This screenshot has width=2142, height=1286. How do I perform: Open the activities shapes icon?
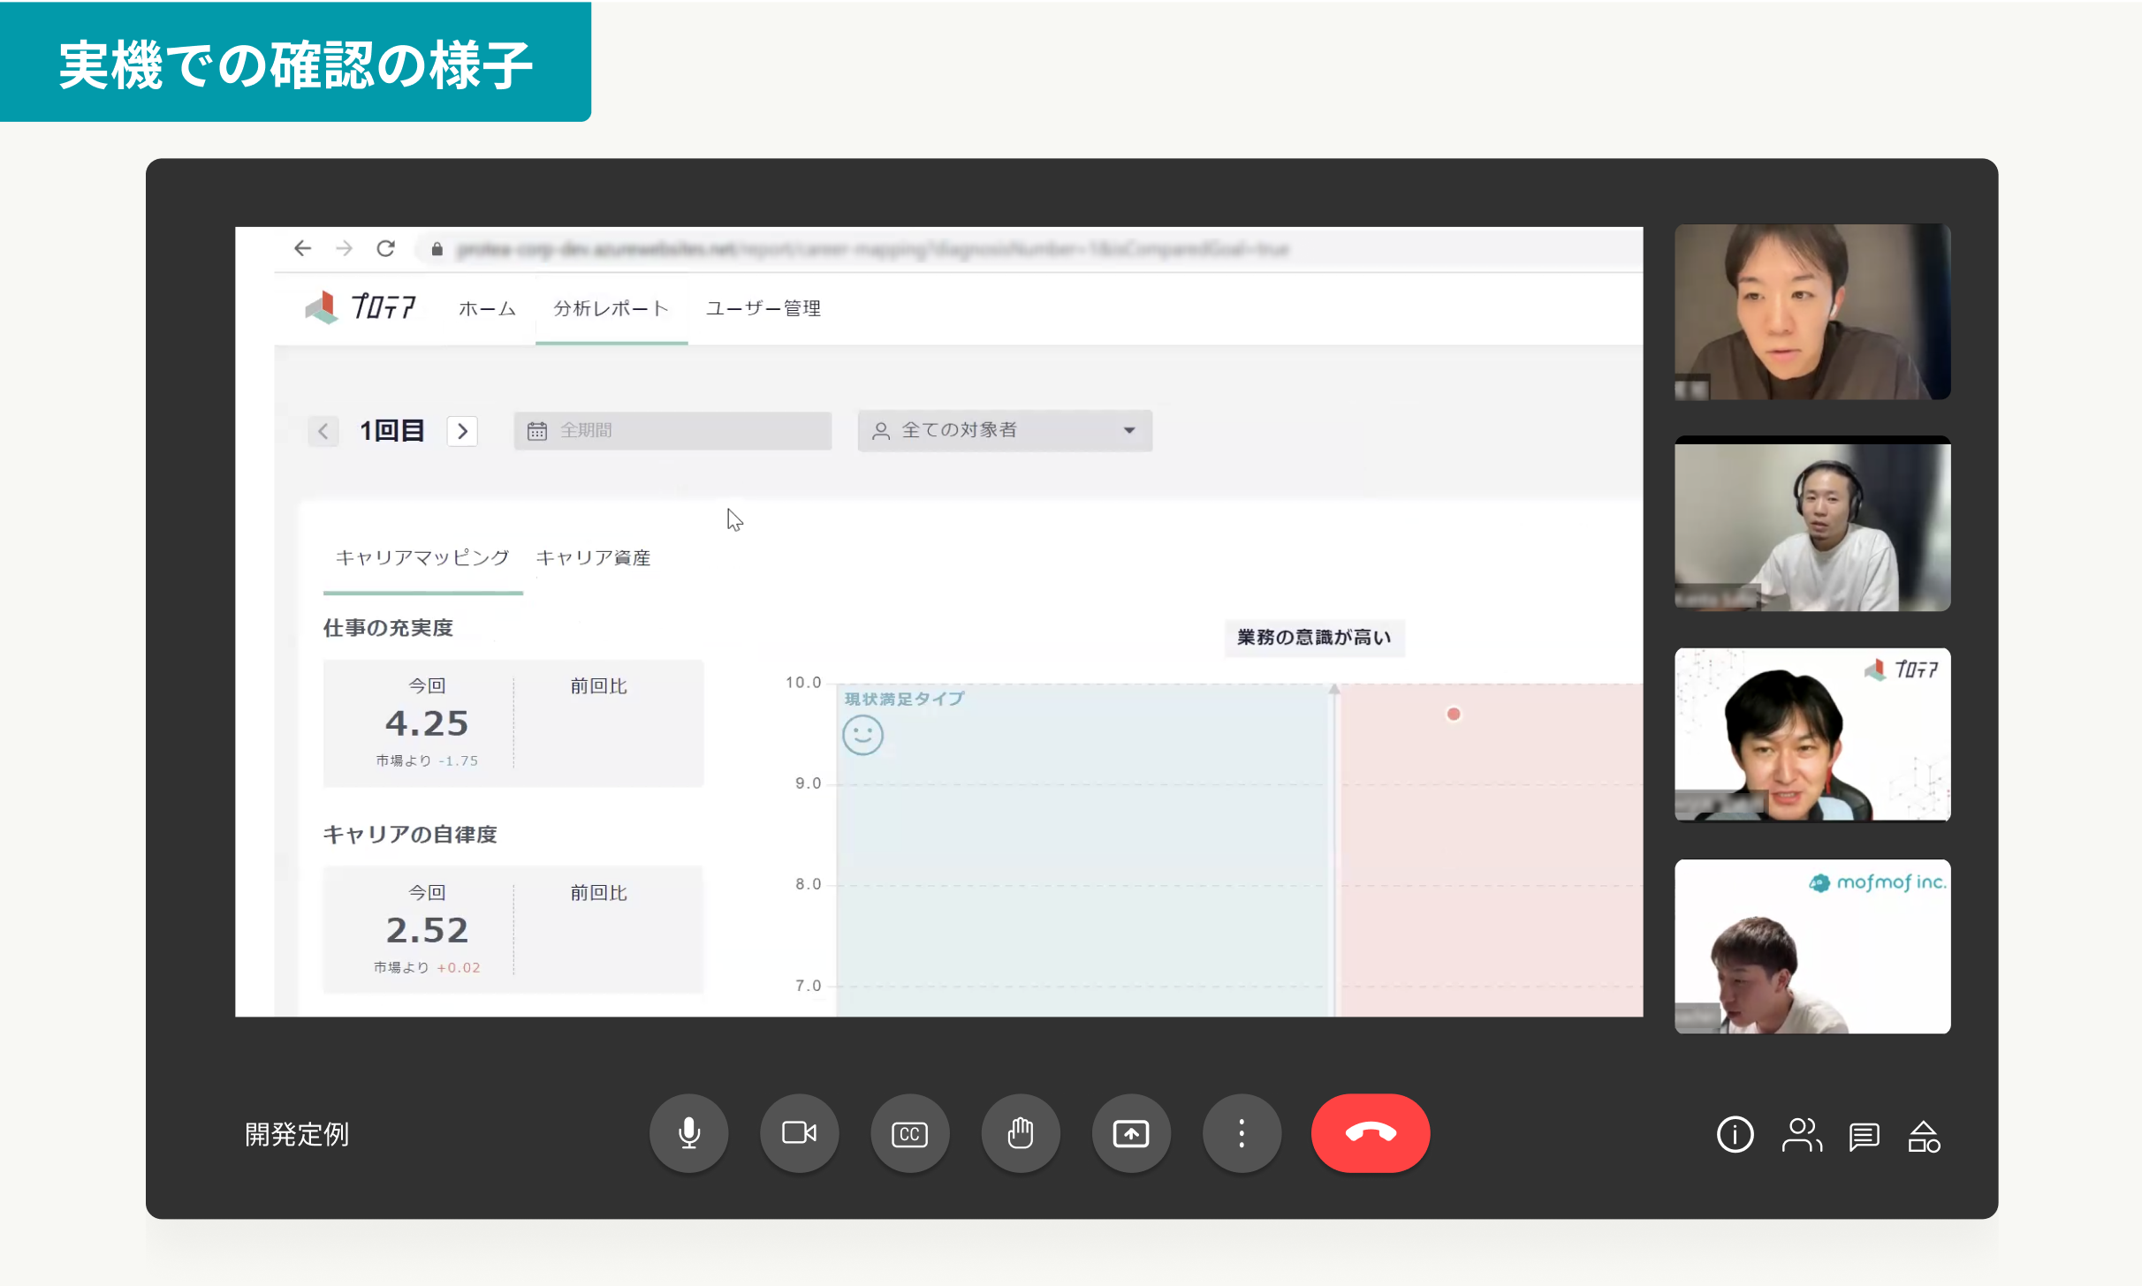click(x=1924, y=1137)
